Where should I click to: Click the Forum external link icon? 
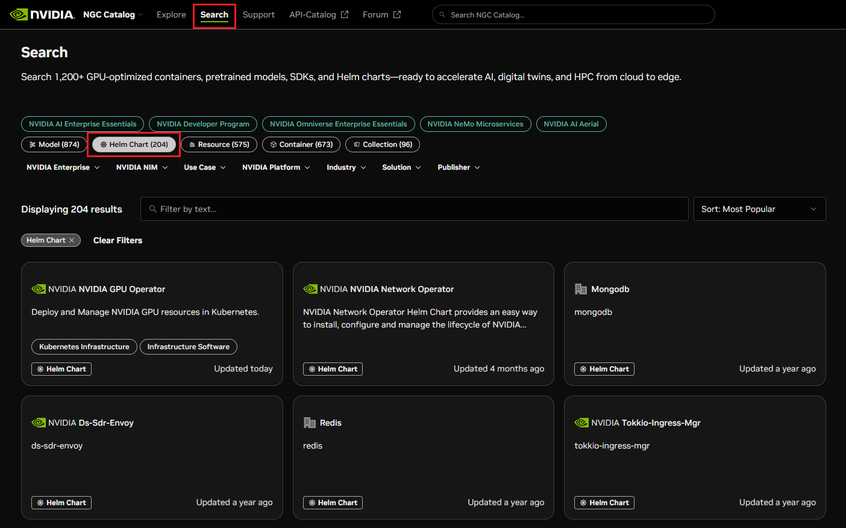pyautogui.click(x=397, y=14)
